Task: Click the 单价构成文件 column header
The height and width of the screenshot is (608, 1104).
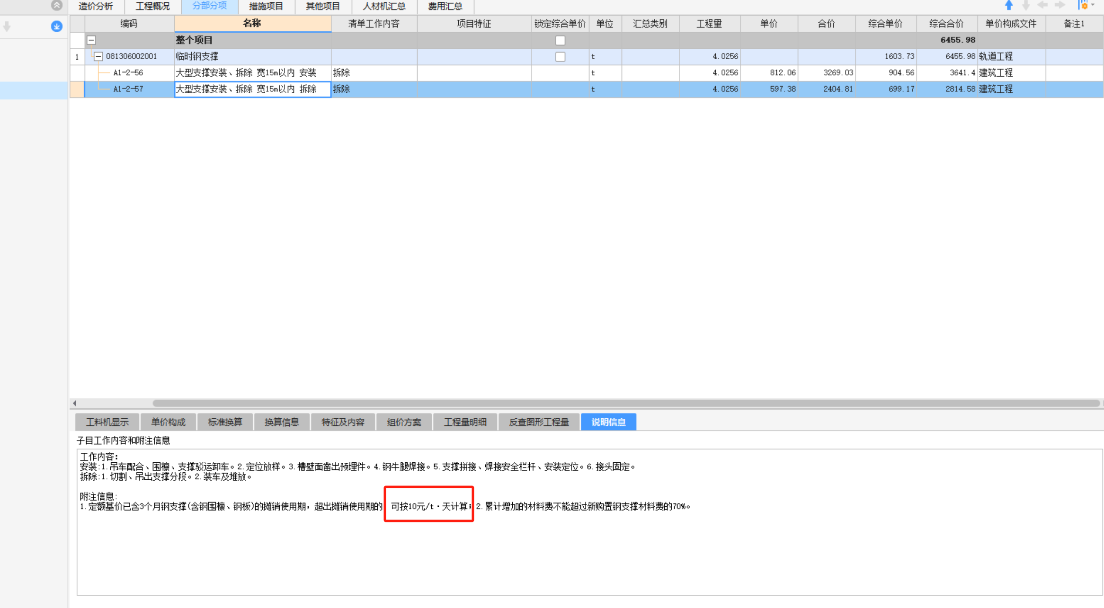Action: click(1011, 24)
